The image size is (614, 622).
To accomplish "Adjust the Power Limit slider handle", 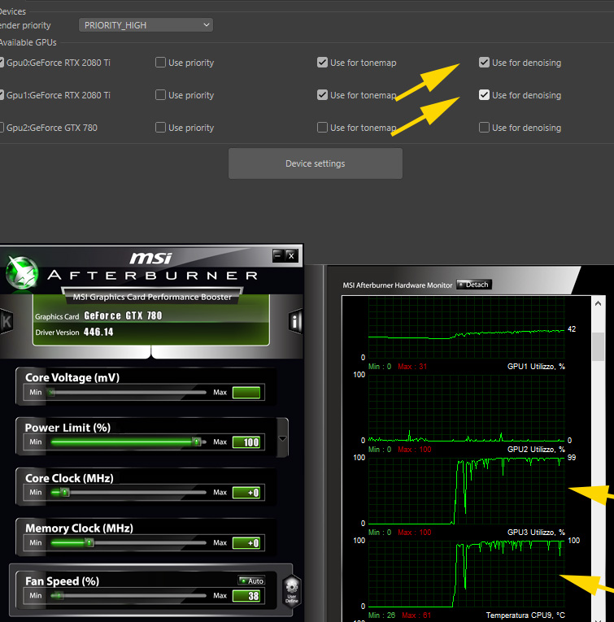I will (196, 442).
